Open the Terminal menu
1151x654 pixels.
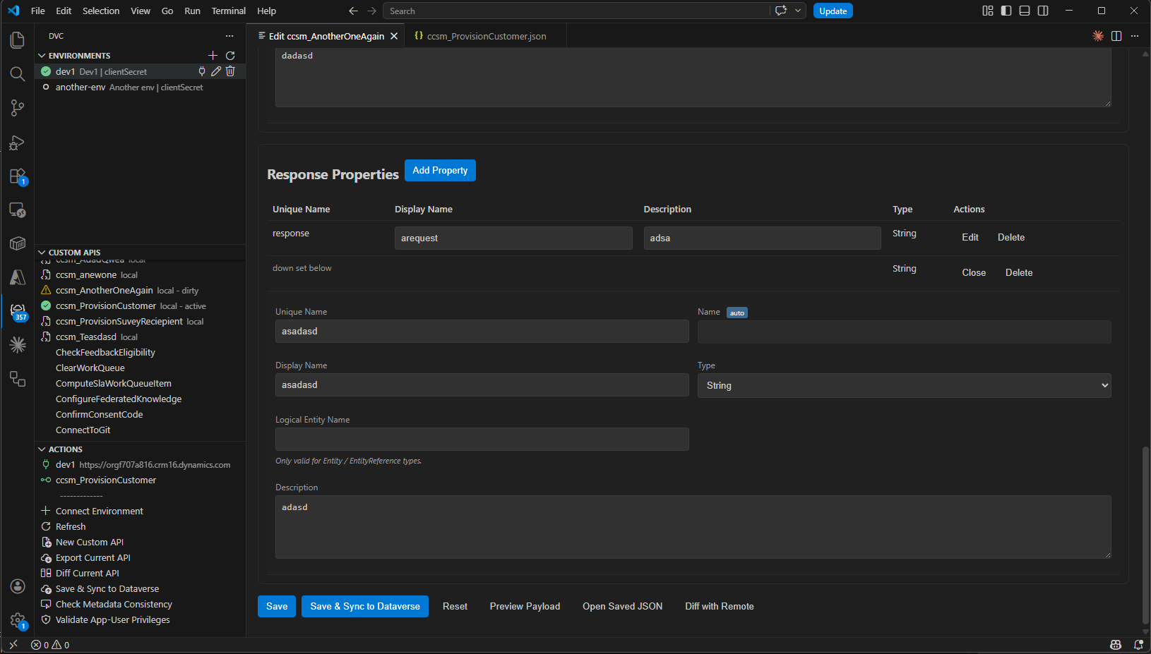click(x=229, y=11)
